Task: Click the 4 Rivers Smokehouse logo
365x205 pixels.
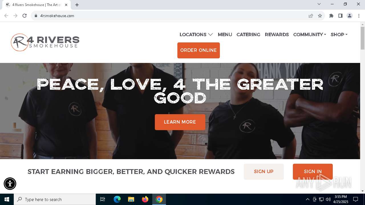Action: click(45, 42)
